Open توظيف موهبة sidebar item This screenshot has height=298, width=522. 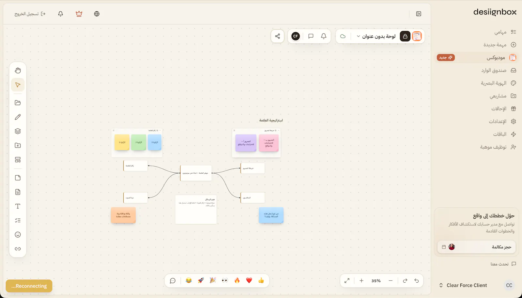click(x=498, y=147)
